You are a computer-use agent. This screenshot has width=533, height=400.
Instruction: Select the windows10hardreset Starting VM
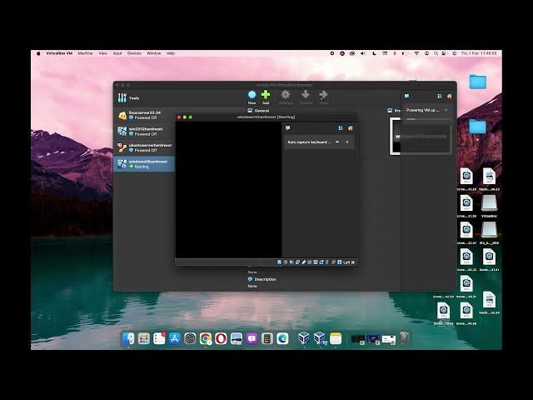pos(144,164)
